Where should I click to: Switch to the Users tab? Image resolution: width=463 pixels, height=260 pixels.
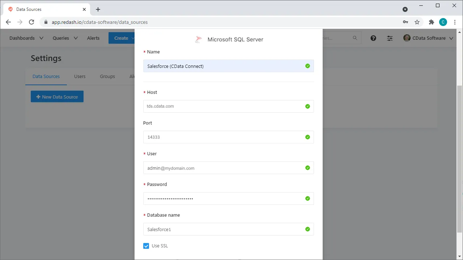(x=80, y=77)
